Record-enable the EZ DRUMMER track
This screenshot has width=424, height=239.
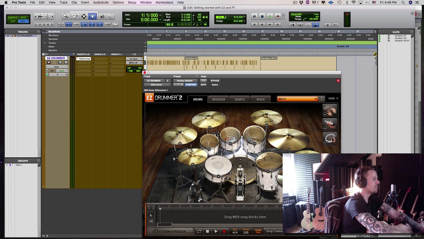49,62
